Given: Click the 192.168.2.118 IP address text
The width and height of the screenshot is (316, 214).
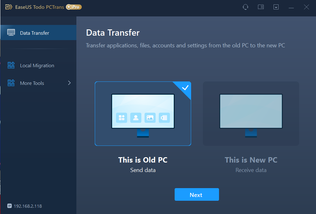Looking at the screenshot, I should click(x=28, y=206).
